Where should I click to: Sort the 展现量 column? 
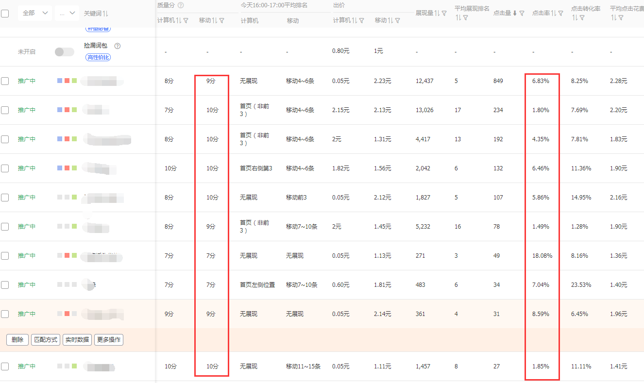[x=438, y=13]
